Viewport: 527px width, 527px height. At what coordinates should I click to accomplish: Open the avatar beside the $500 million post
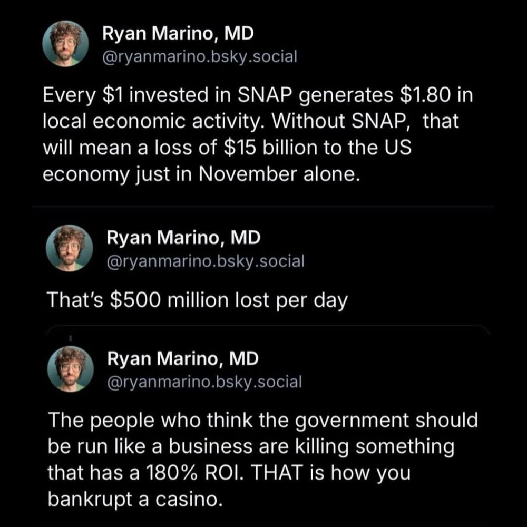pos(73,248)
